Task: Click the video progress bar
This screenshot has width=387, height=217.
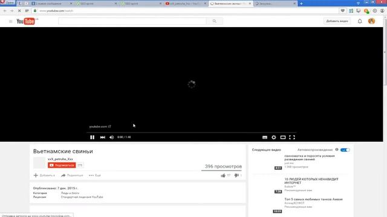Action: coord(192,133)
